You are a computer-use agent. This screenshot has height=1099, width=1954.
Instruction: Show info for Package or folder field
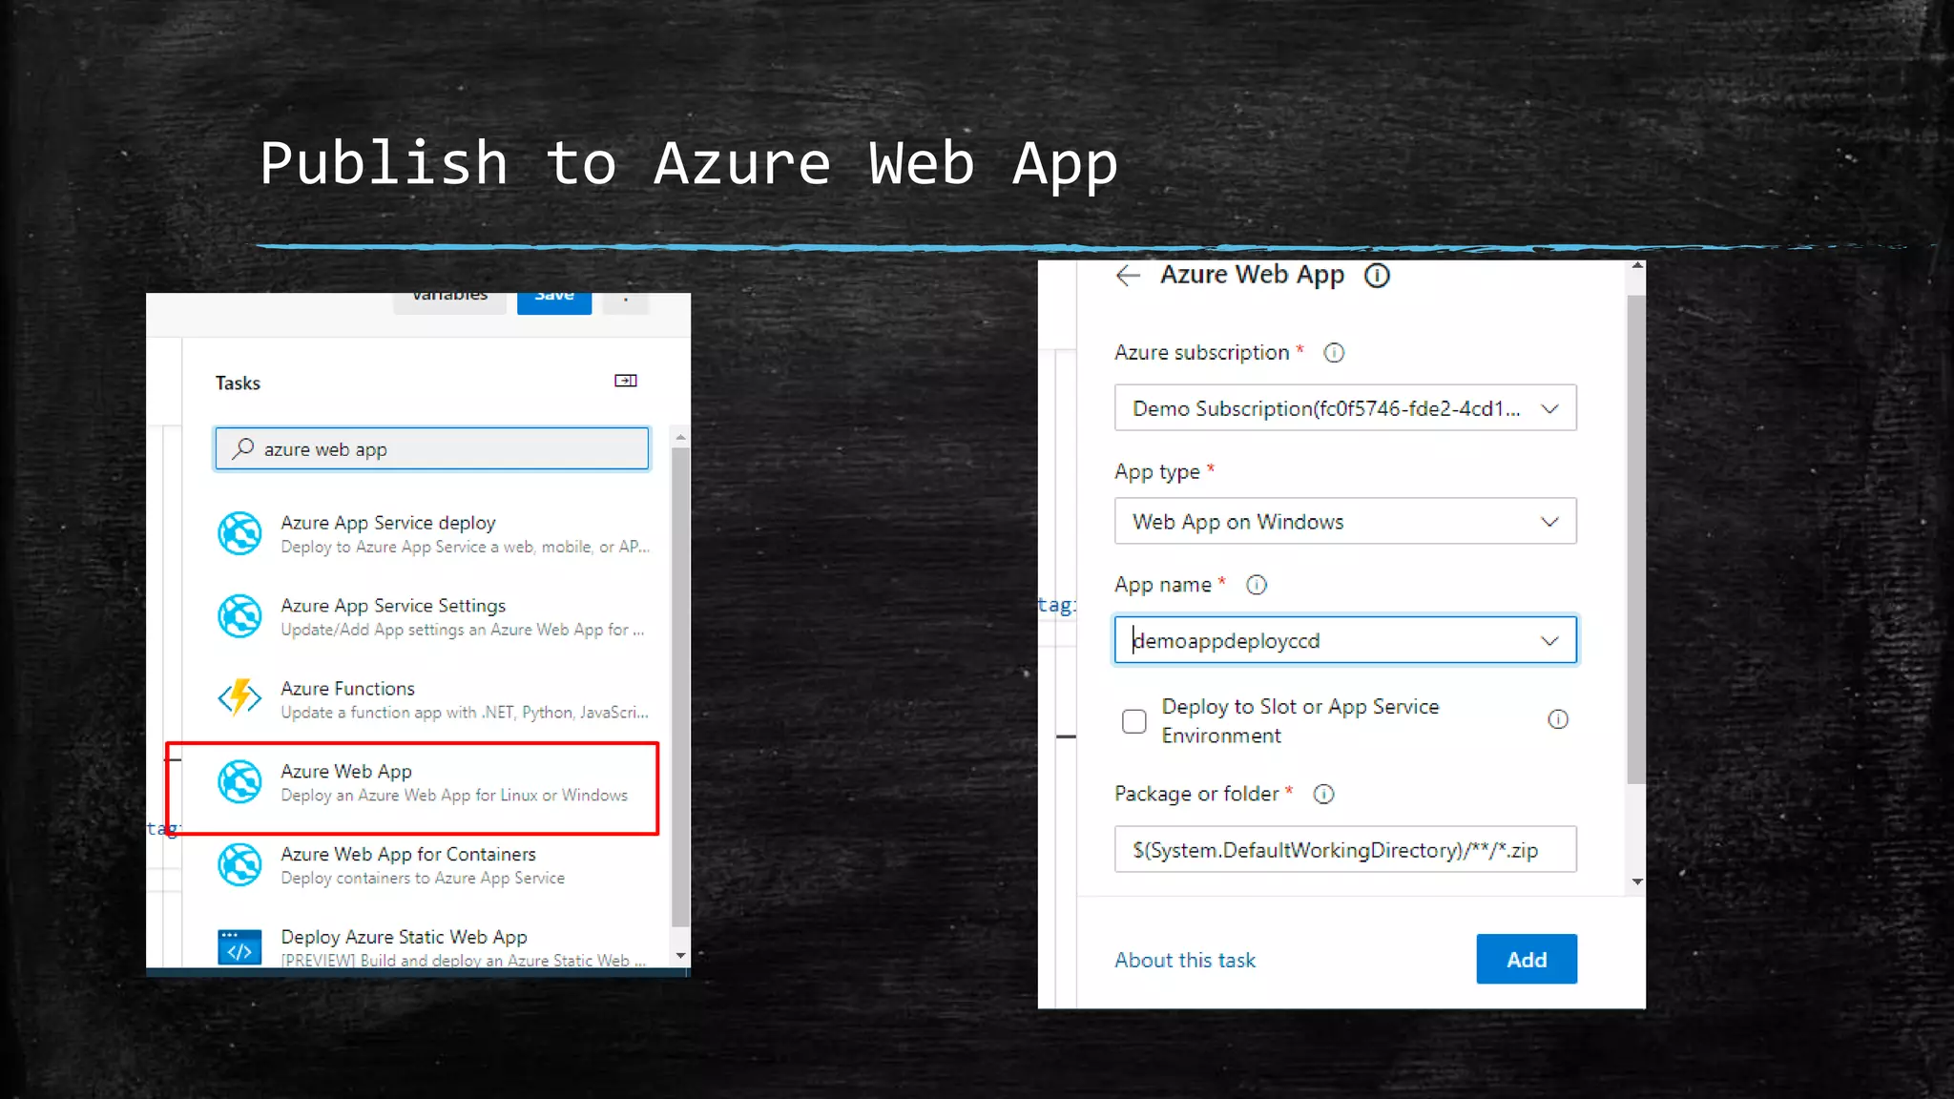pyautogui.click(x=1323, y=794)
